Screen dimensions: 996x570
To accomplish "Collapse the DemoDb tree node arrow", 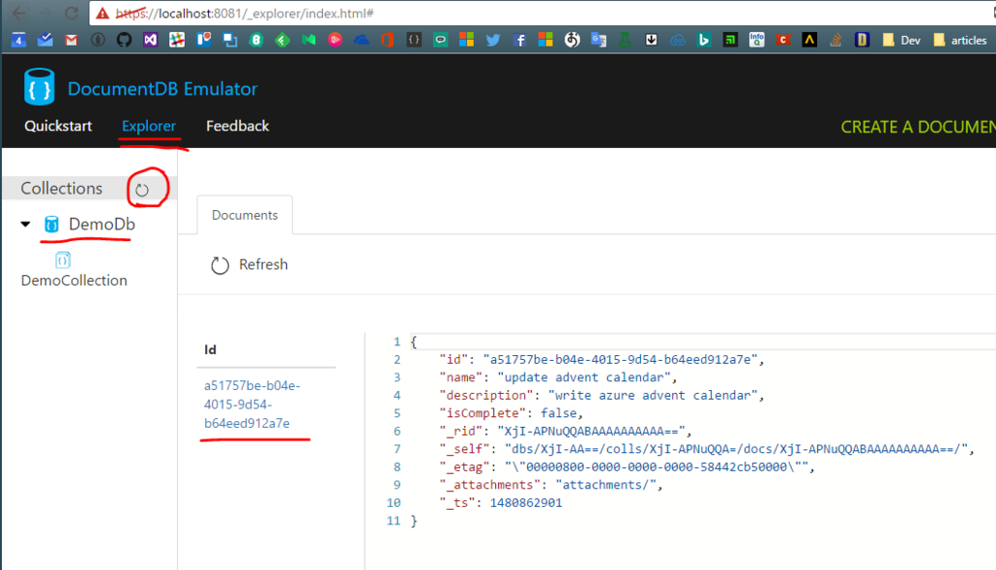I will click(25, 224).
